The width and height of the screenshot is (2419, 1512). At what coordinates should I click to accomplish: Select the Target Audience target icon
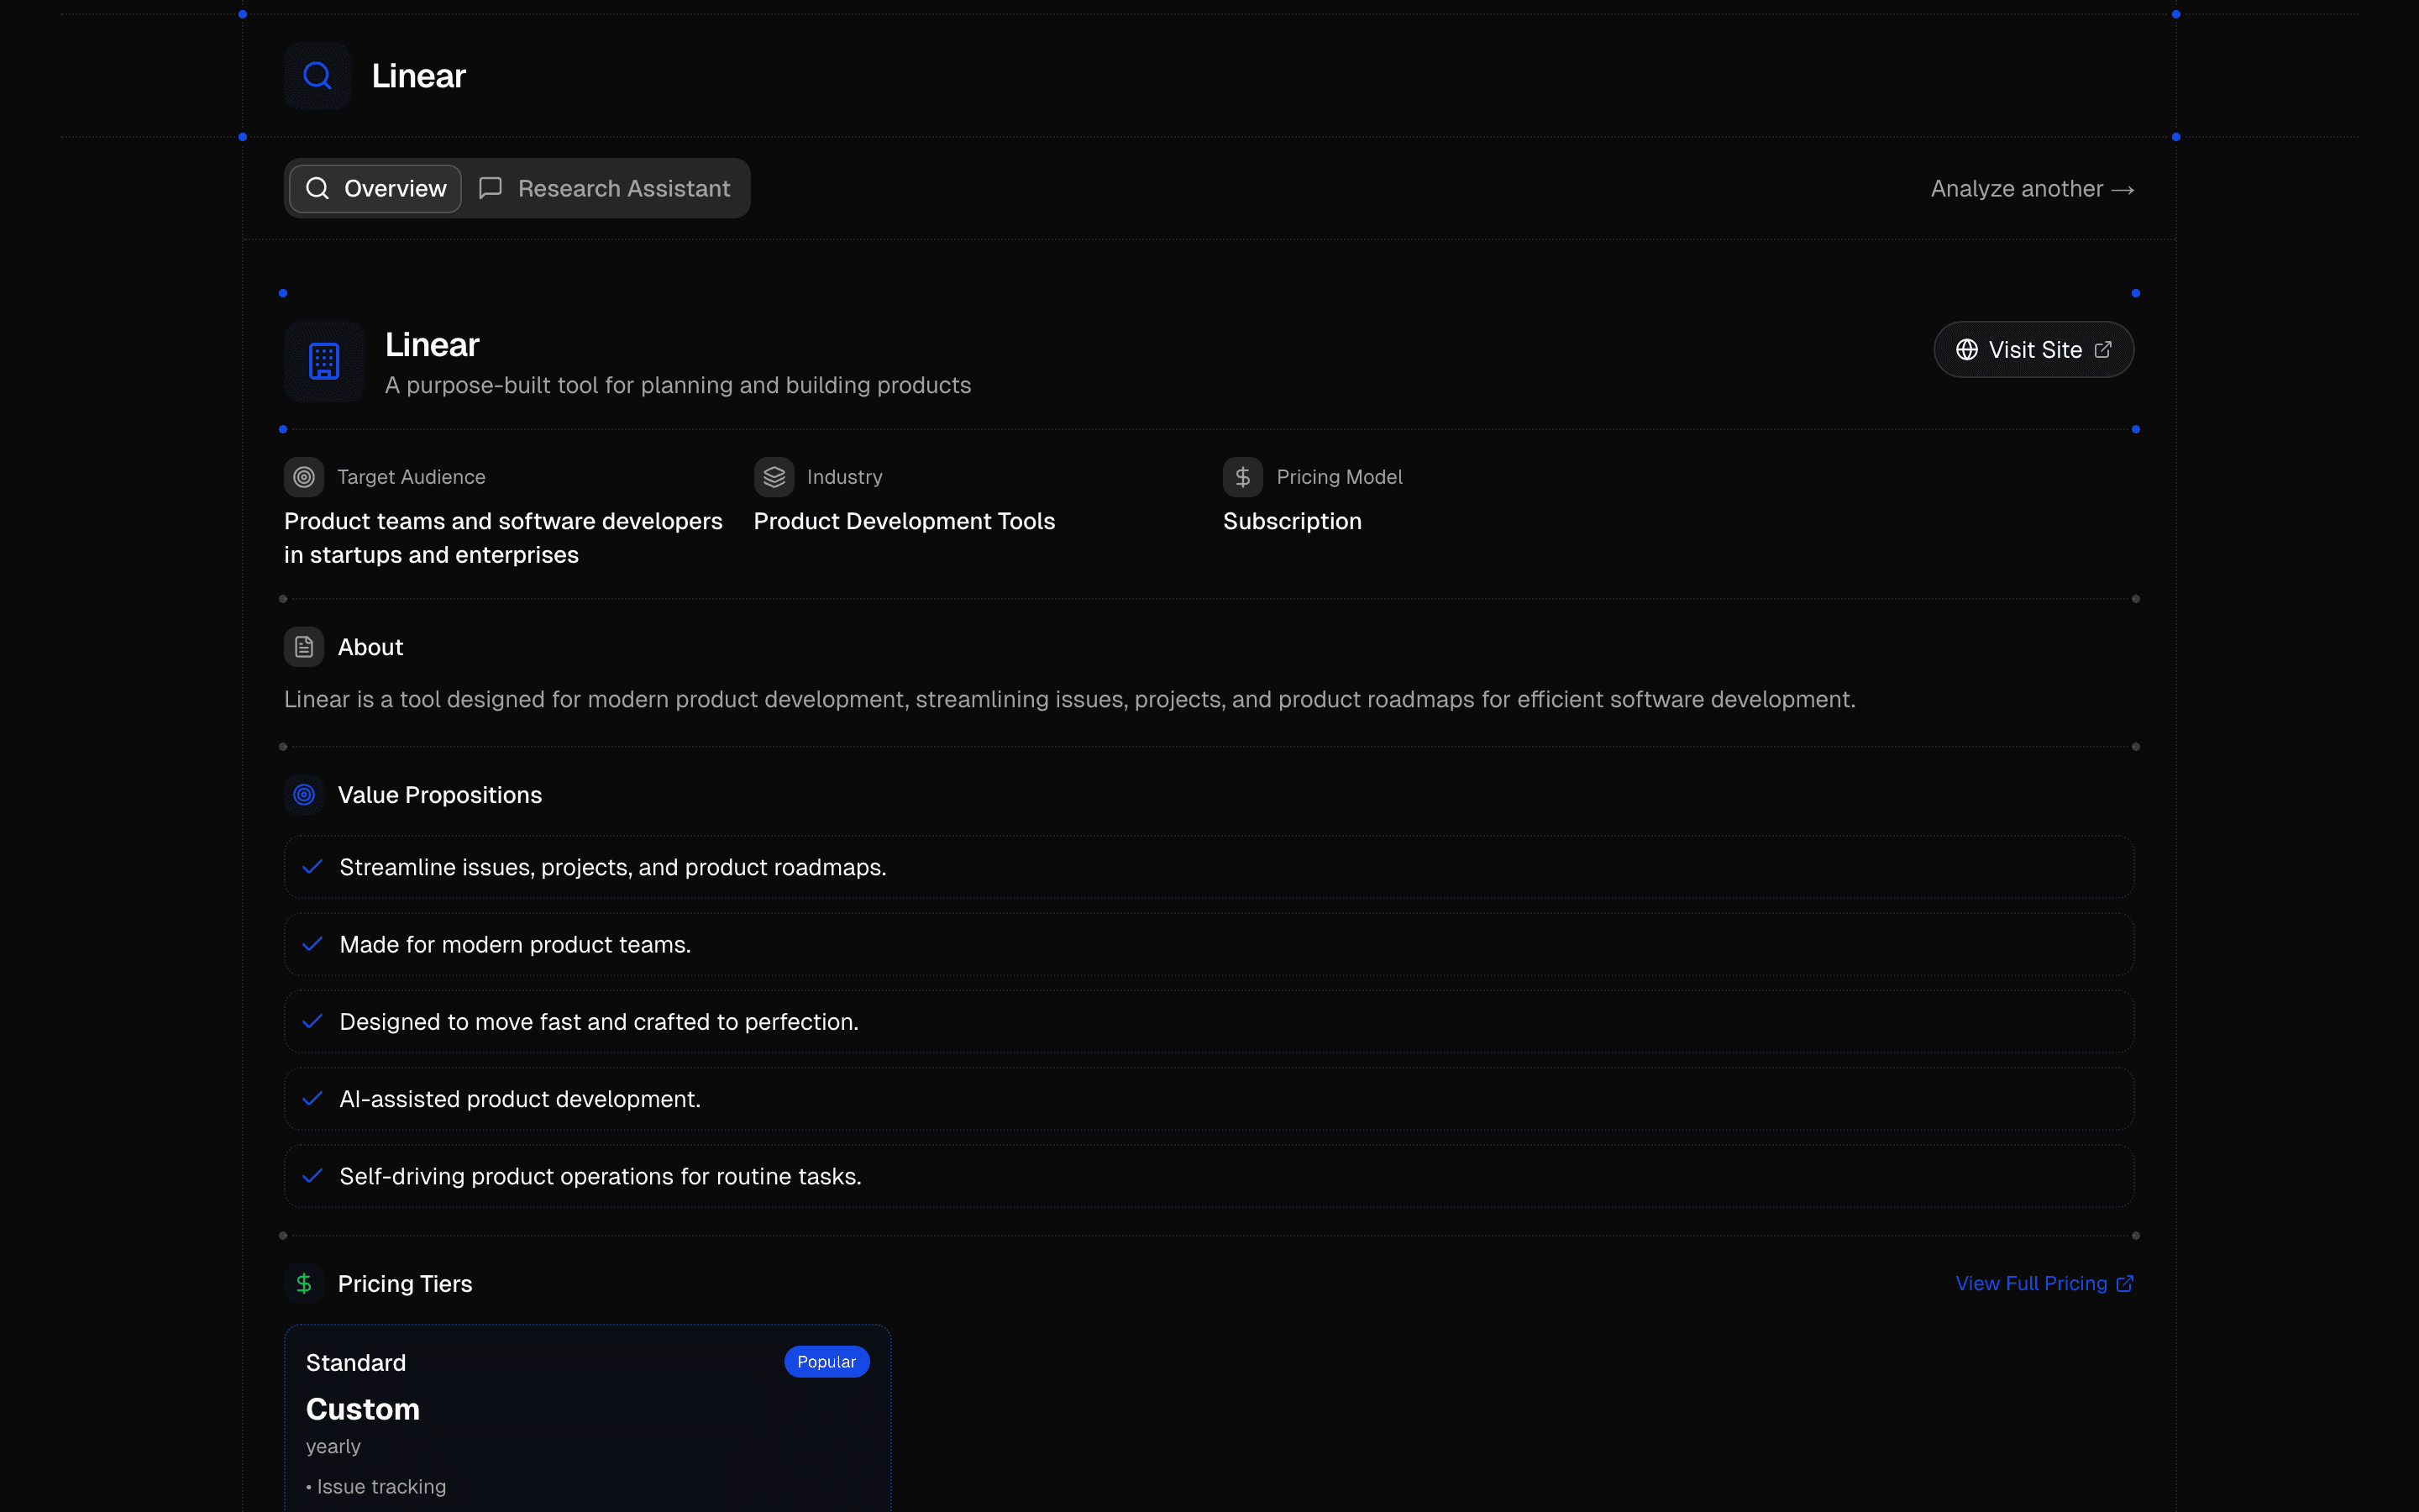pyautogui.click(x=304, y=477)
